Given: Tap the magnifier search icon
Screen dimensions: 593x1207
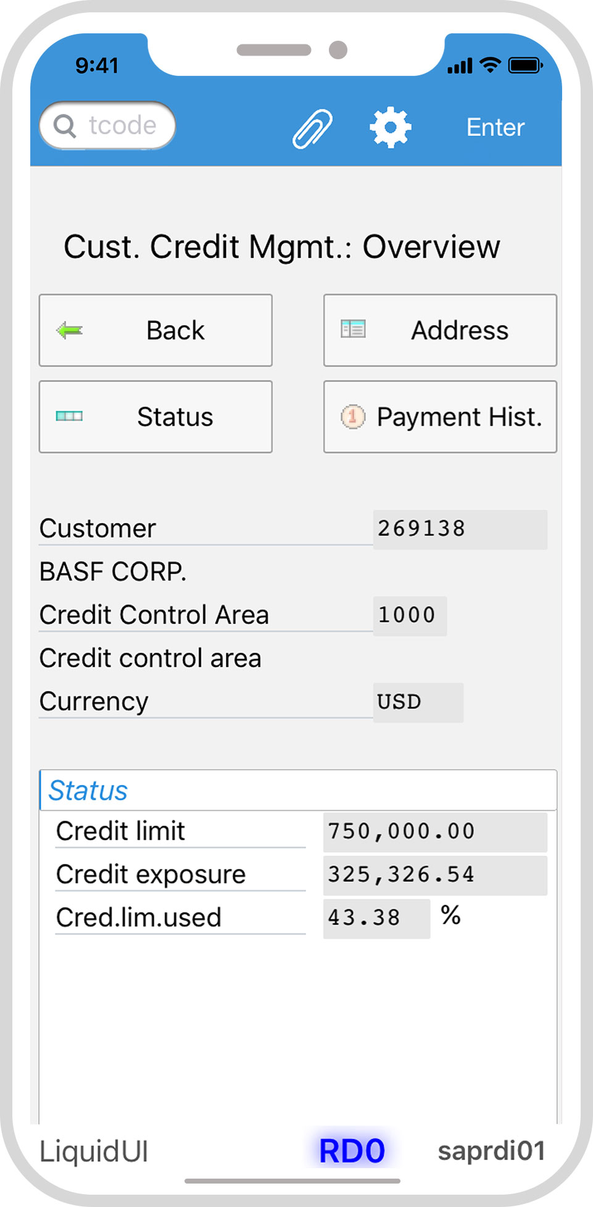Looking at the screenshot, I should [65, 126].
